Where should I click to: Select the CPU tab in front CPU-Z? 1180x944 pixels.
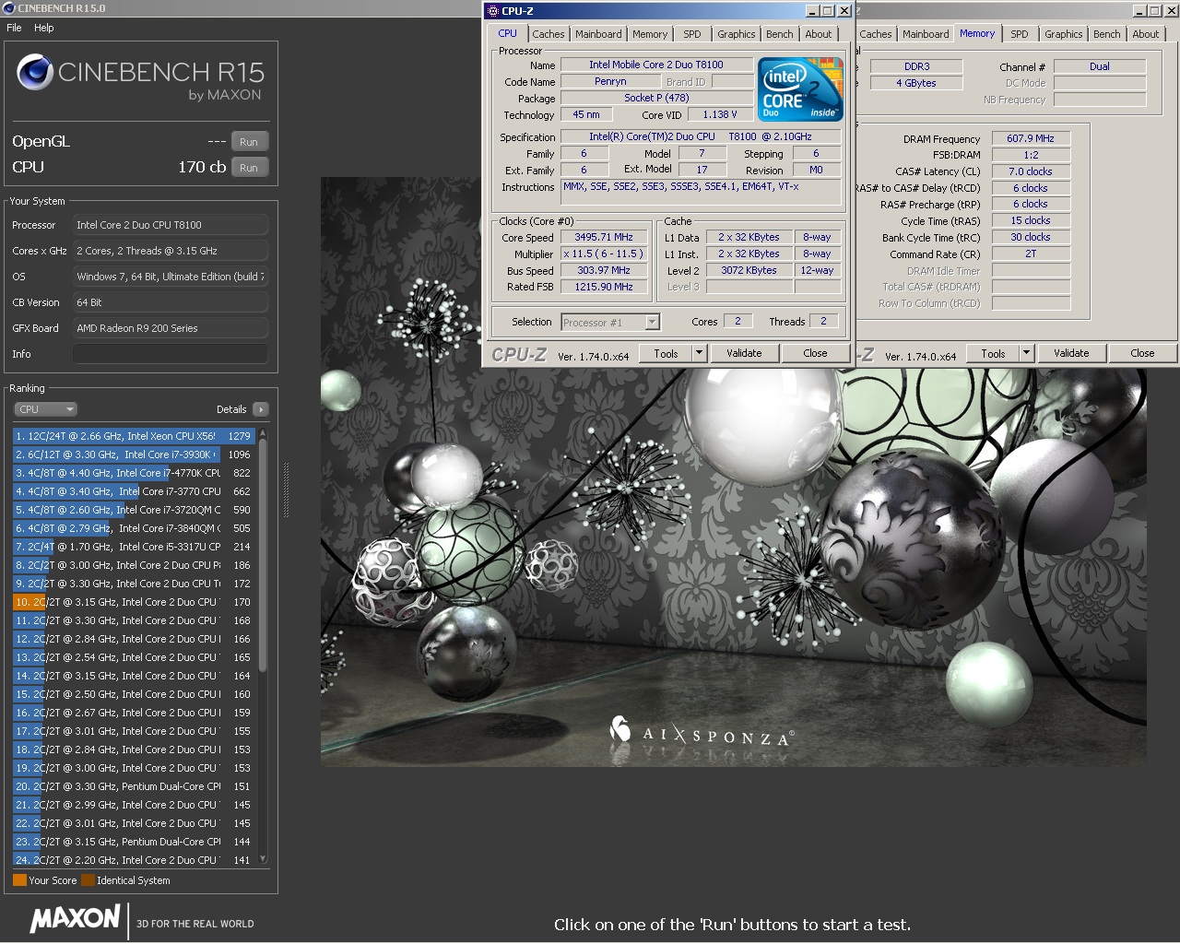tap(508, 33)
